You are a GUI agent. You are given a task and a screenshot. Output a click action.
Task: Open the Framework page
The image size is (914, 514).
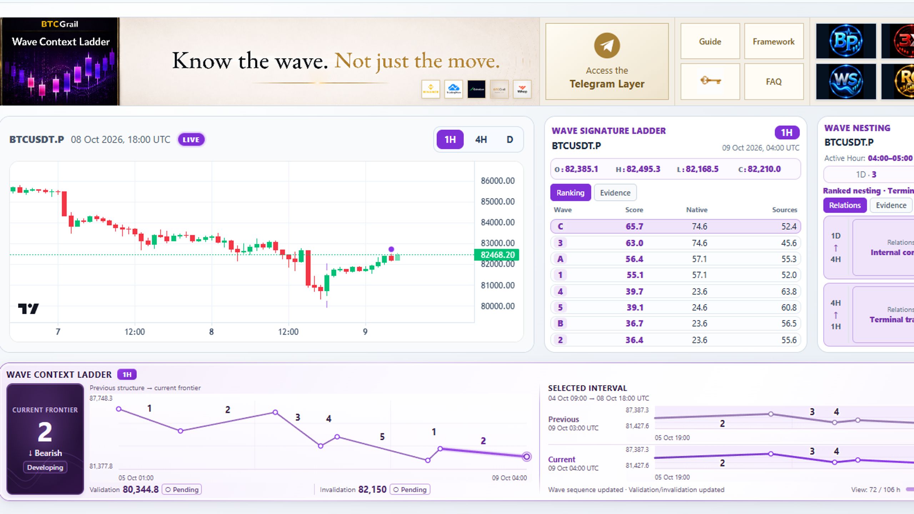point(774,41)
